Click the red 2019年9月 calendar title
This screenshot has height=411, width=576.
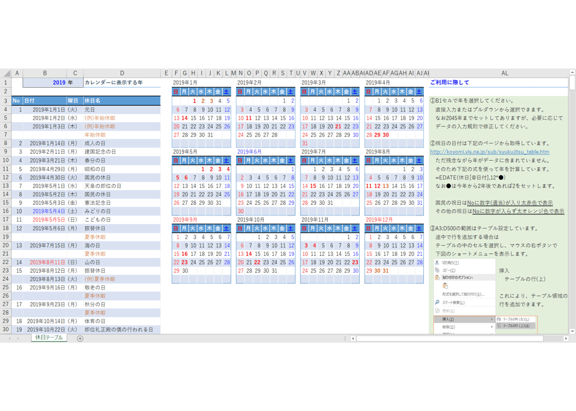185,219
